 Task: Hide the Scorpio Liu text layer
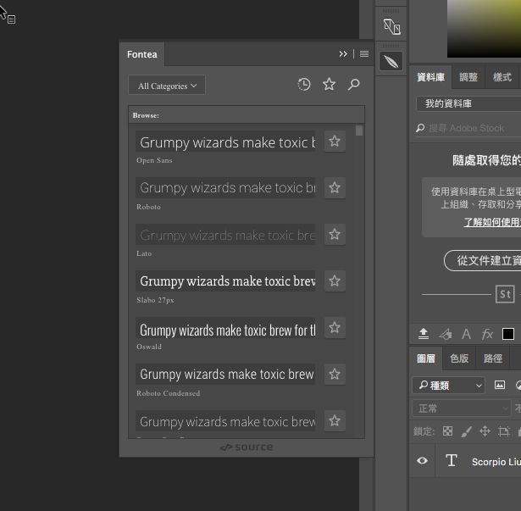pyautogui.click(x=422, y=461)
